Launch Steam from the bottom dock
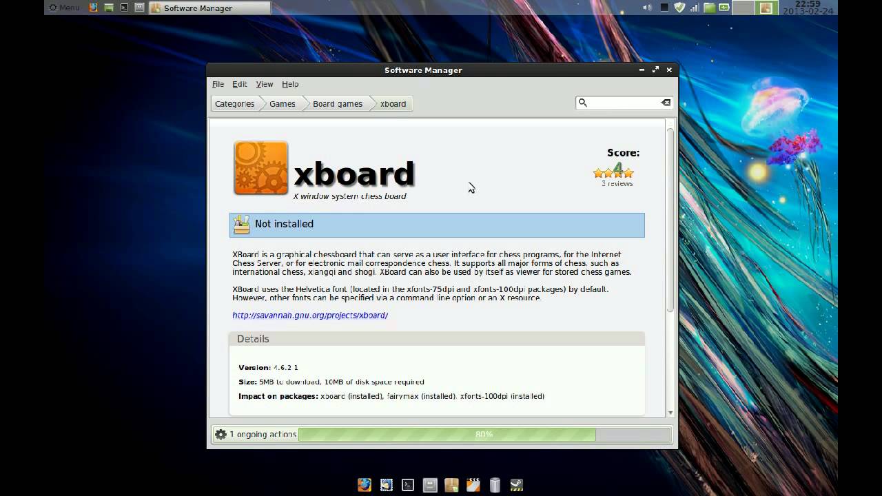The height and width of the screenshot is (496, 882). point(516,485)
